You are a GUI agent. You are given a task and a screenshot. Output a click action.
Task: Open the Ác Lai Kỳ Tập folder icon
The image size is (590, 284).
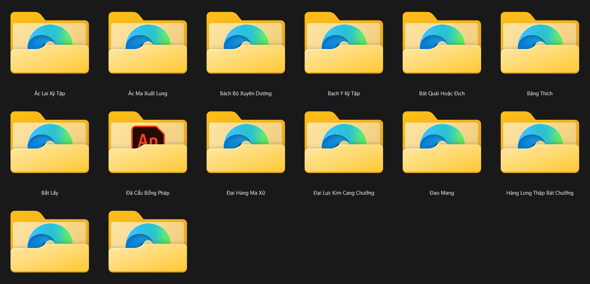click(x=50, y=43)
